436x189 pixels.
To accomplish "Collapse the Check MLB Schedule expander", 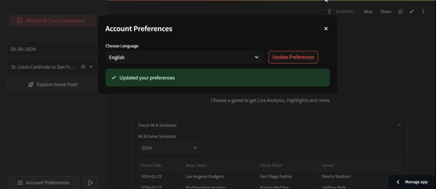I will point(399,125).
